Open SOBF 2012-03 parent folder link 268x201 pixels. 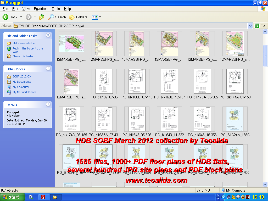tap(22, 76)
